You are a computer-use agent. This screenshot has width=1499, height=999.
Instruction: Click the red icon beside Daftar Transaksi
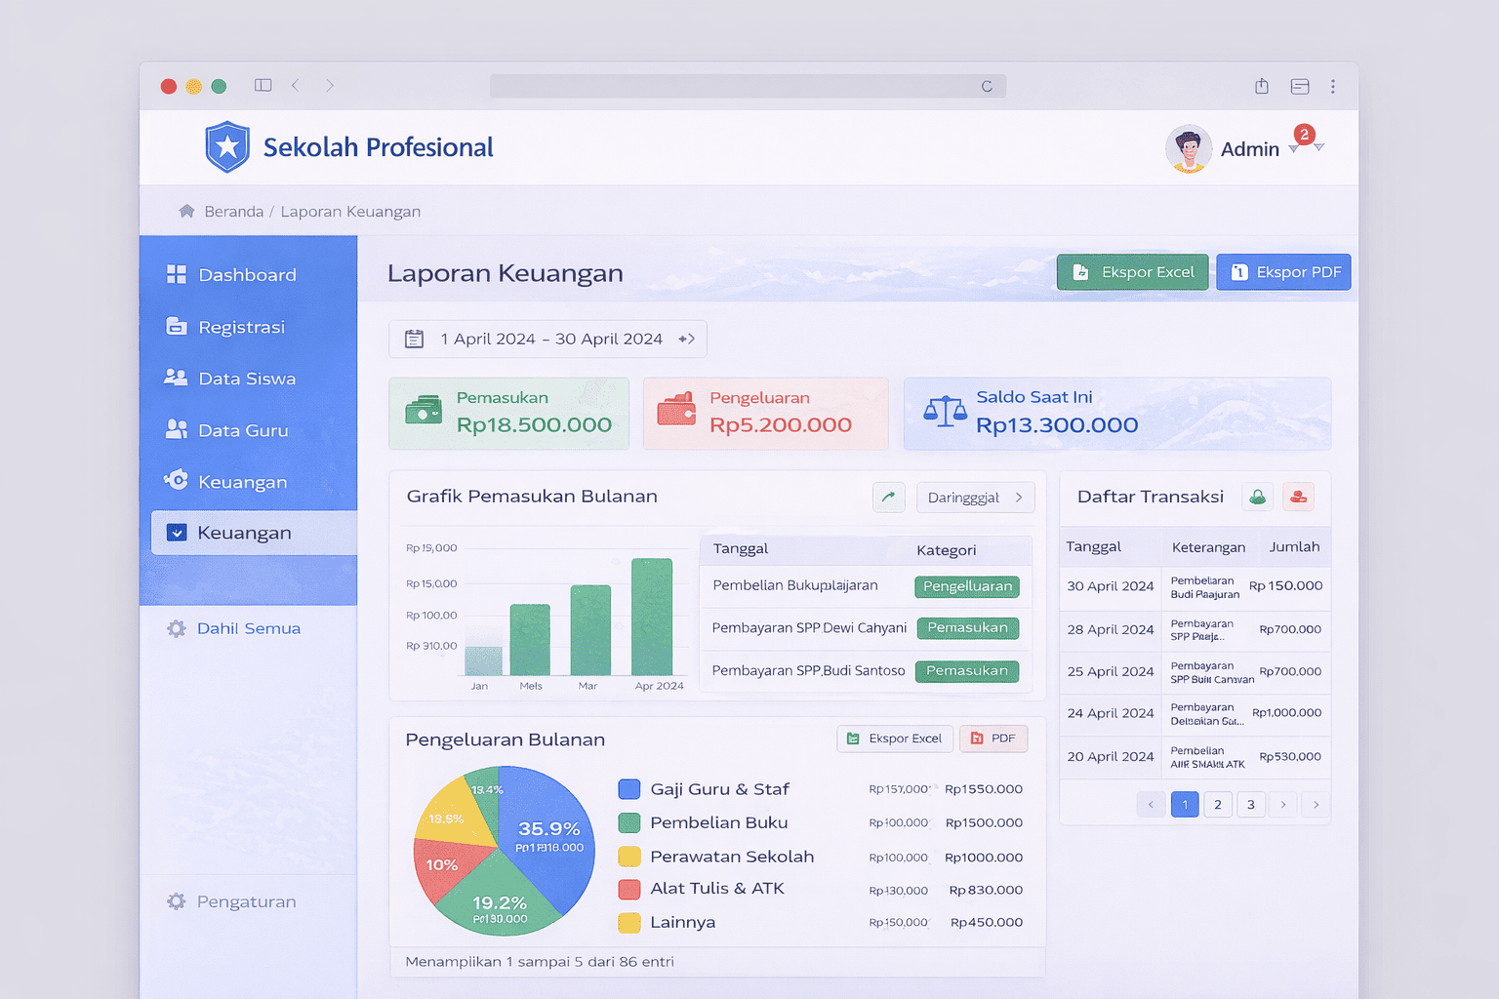(1298, 497)
